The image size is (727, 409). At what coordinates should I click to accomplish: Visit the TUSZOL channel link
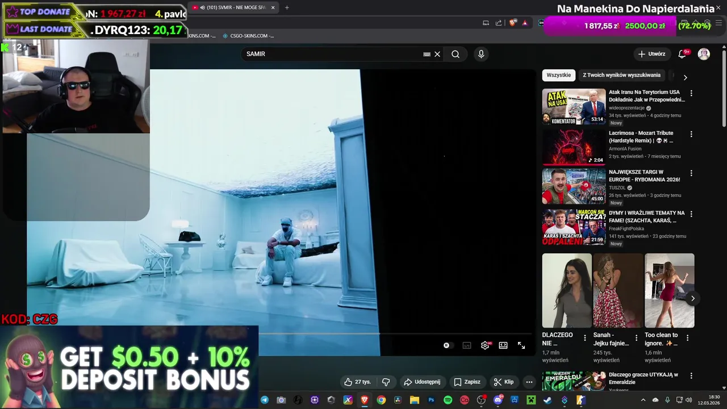point(617,187)
